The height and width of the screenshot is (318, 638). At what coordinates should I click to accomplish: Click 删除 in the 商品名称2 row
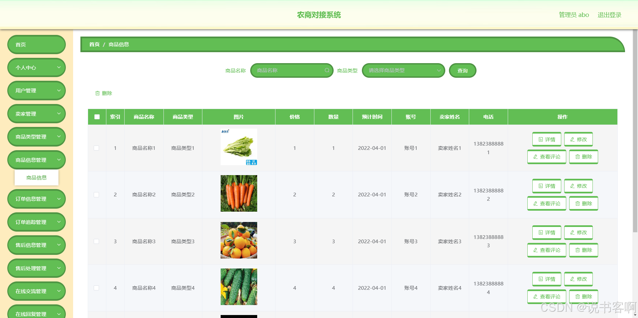coord(584,204)
